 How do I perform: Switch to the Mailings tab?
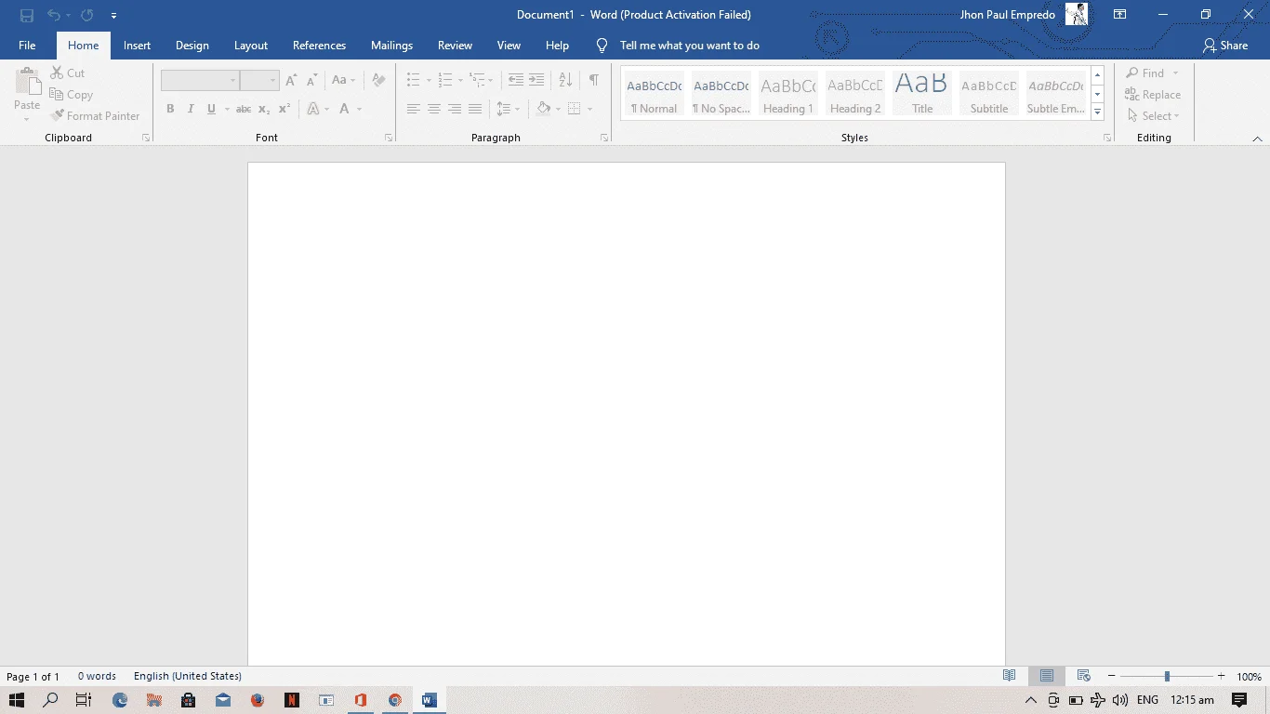coord(391,46)
